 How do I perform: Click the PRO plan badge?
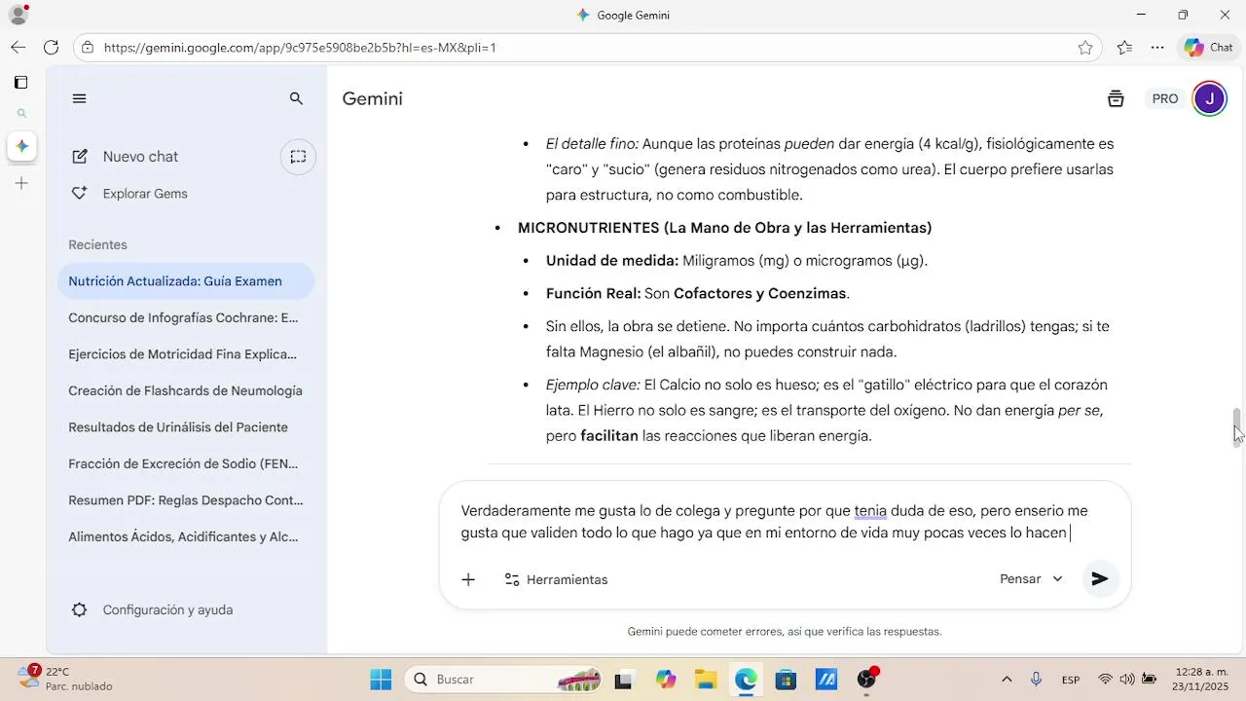pos(1165,98)
